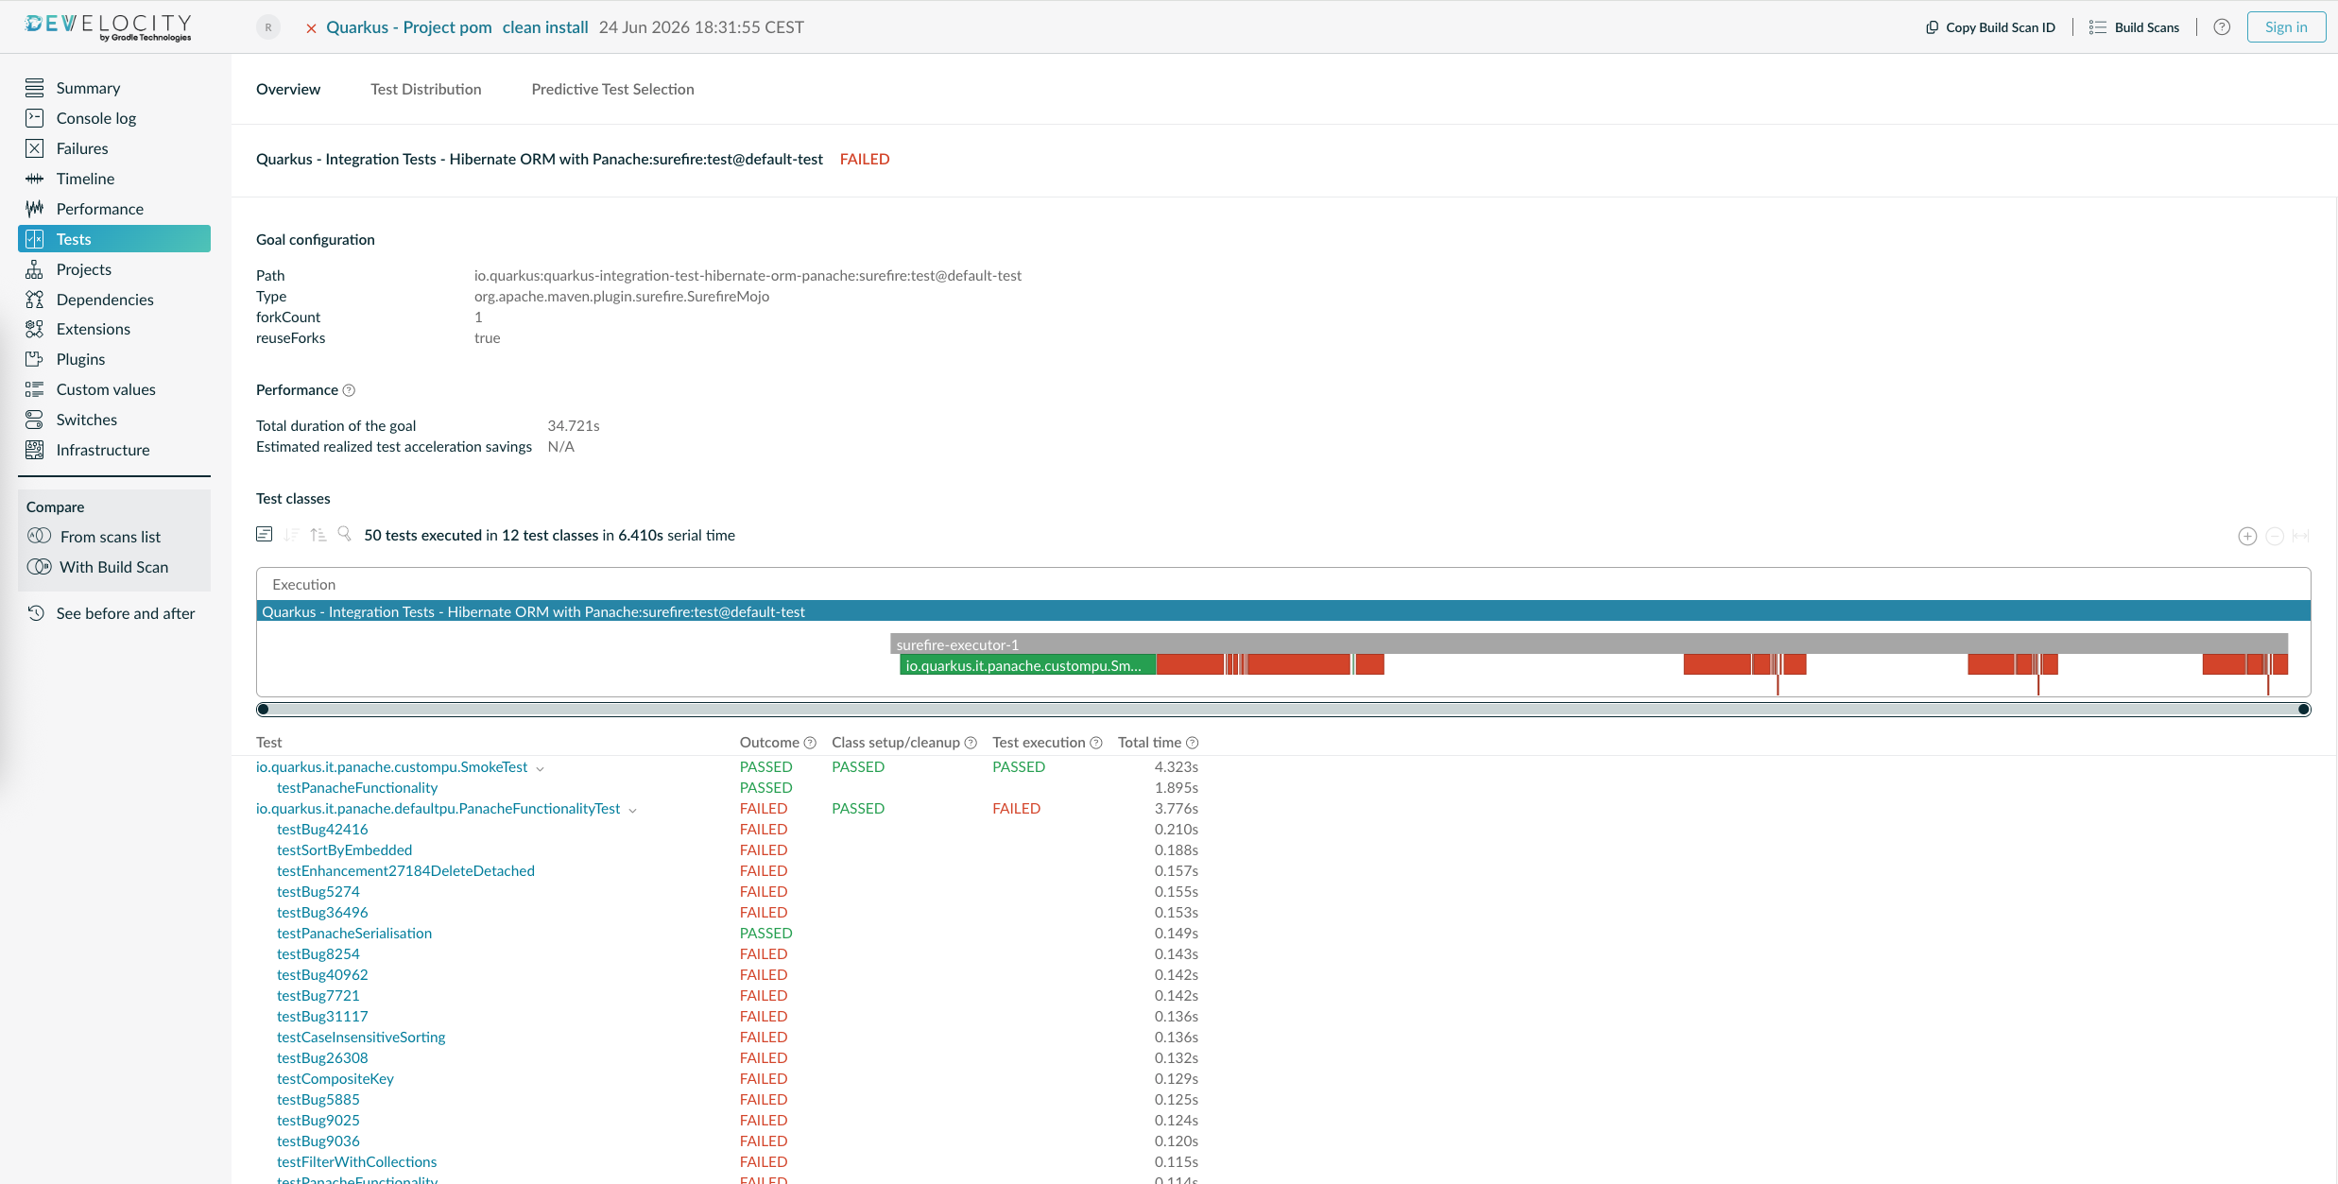This screenshot has height=1184, width=2338.
Task: Select the Tests sidebar icon
Action: coord(35,239)
